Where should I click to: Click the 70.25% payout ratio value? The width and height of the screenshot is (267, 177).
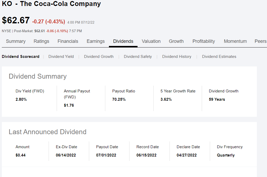pyautogui.click(x=119, y=99)
